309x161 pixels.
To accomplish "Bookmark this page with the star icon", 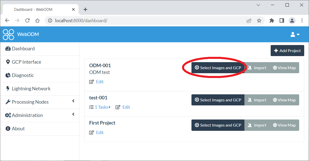I will [259, 21].
